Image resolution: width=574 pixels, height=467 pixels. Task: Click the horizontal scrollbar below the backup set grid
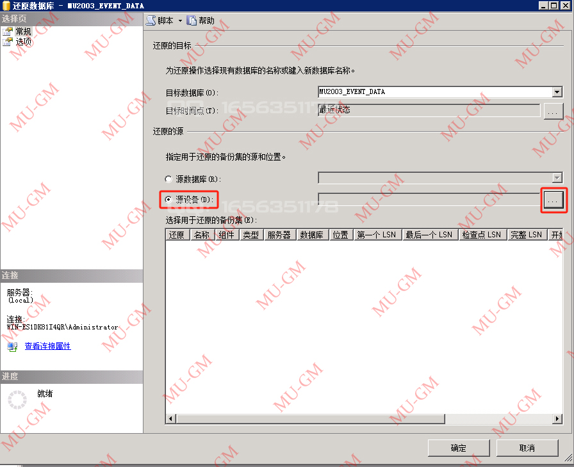pos(307,418)
